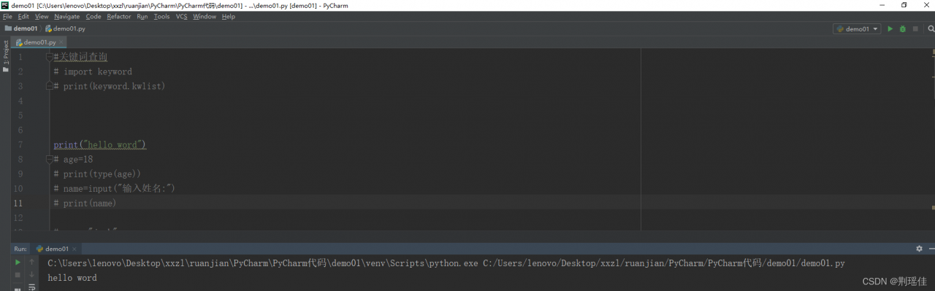Click the '# print(keyword.kwlist)' line
This screenshot has width=935, height=291.
[110, 86]
